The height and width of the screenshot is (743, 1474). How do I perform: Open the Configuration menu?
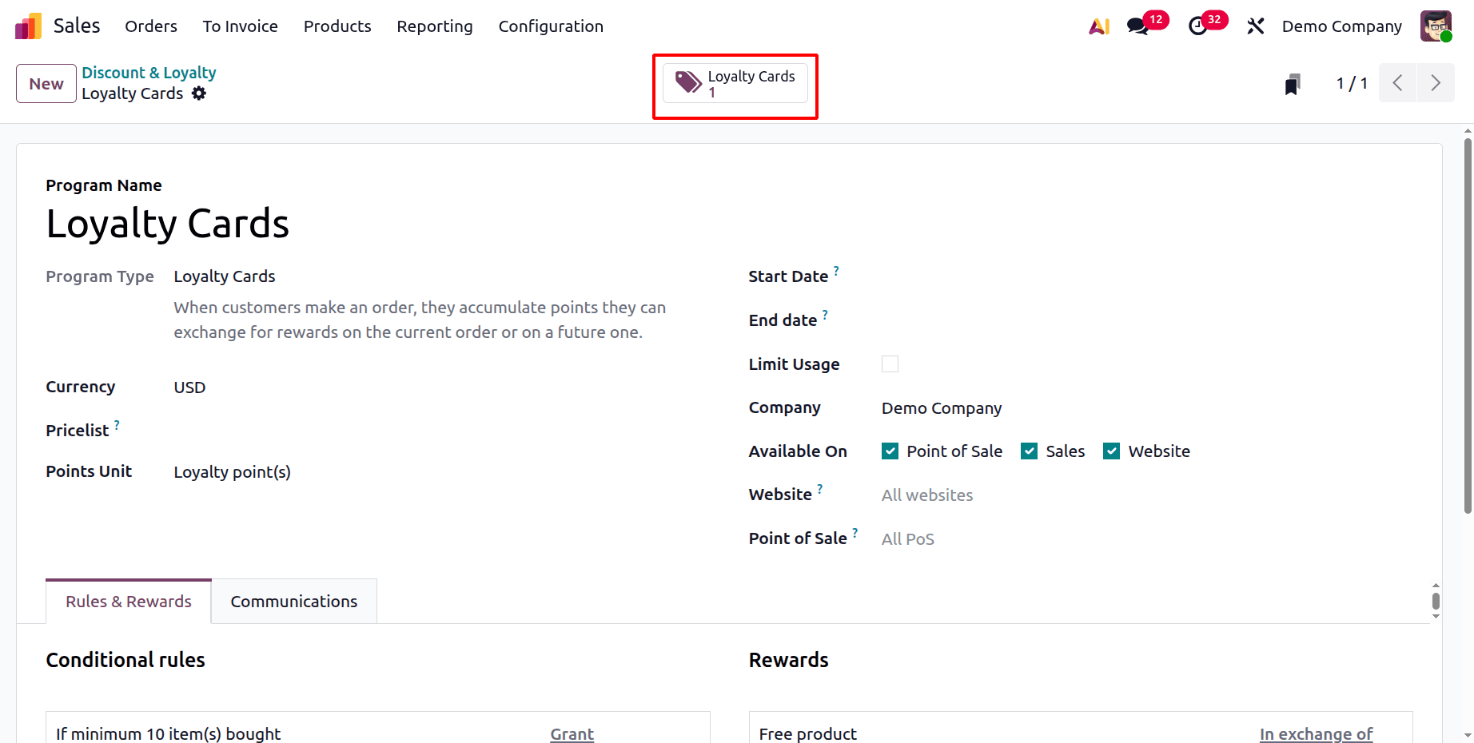click(x=550, y=26)
